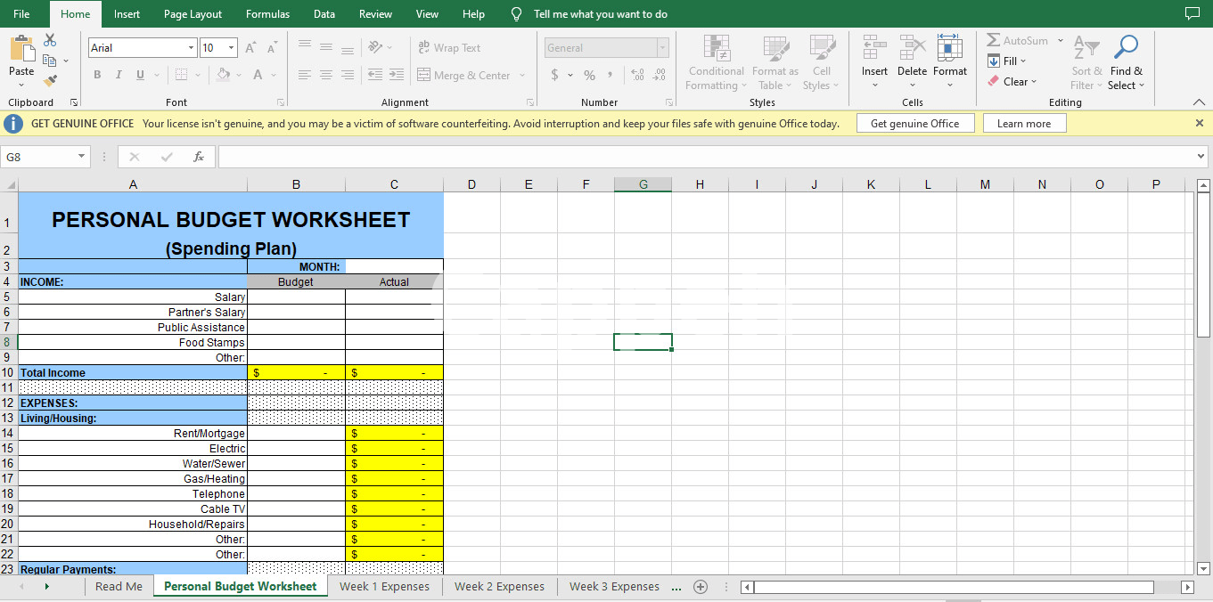Click the Learn more button
Viewport: 1213px width, 602px height.
(1023, 124)
